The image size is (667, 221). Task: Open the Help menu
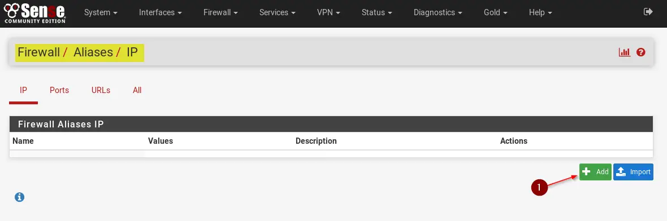(540, 13)
